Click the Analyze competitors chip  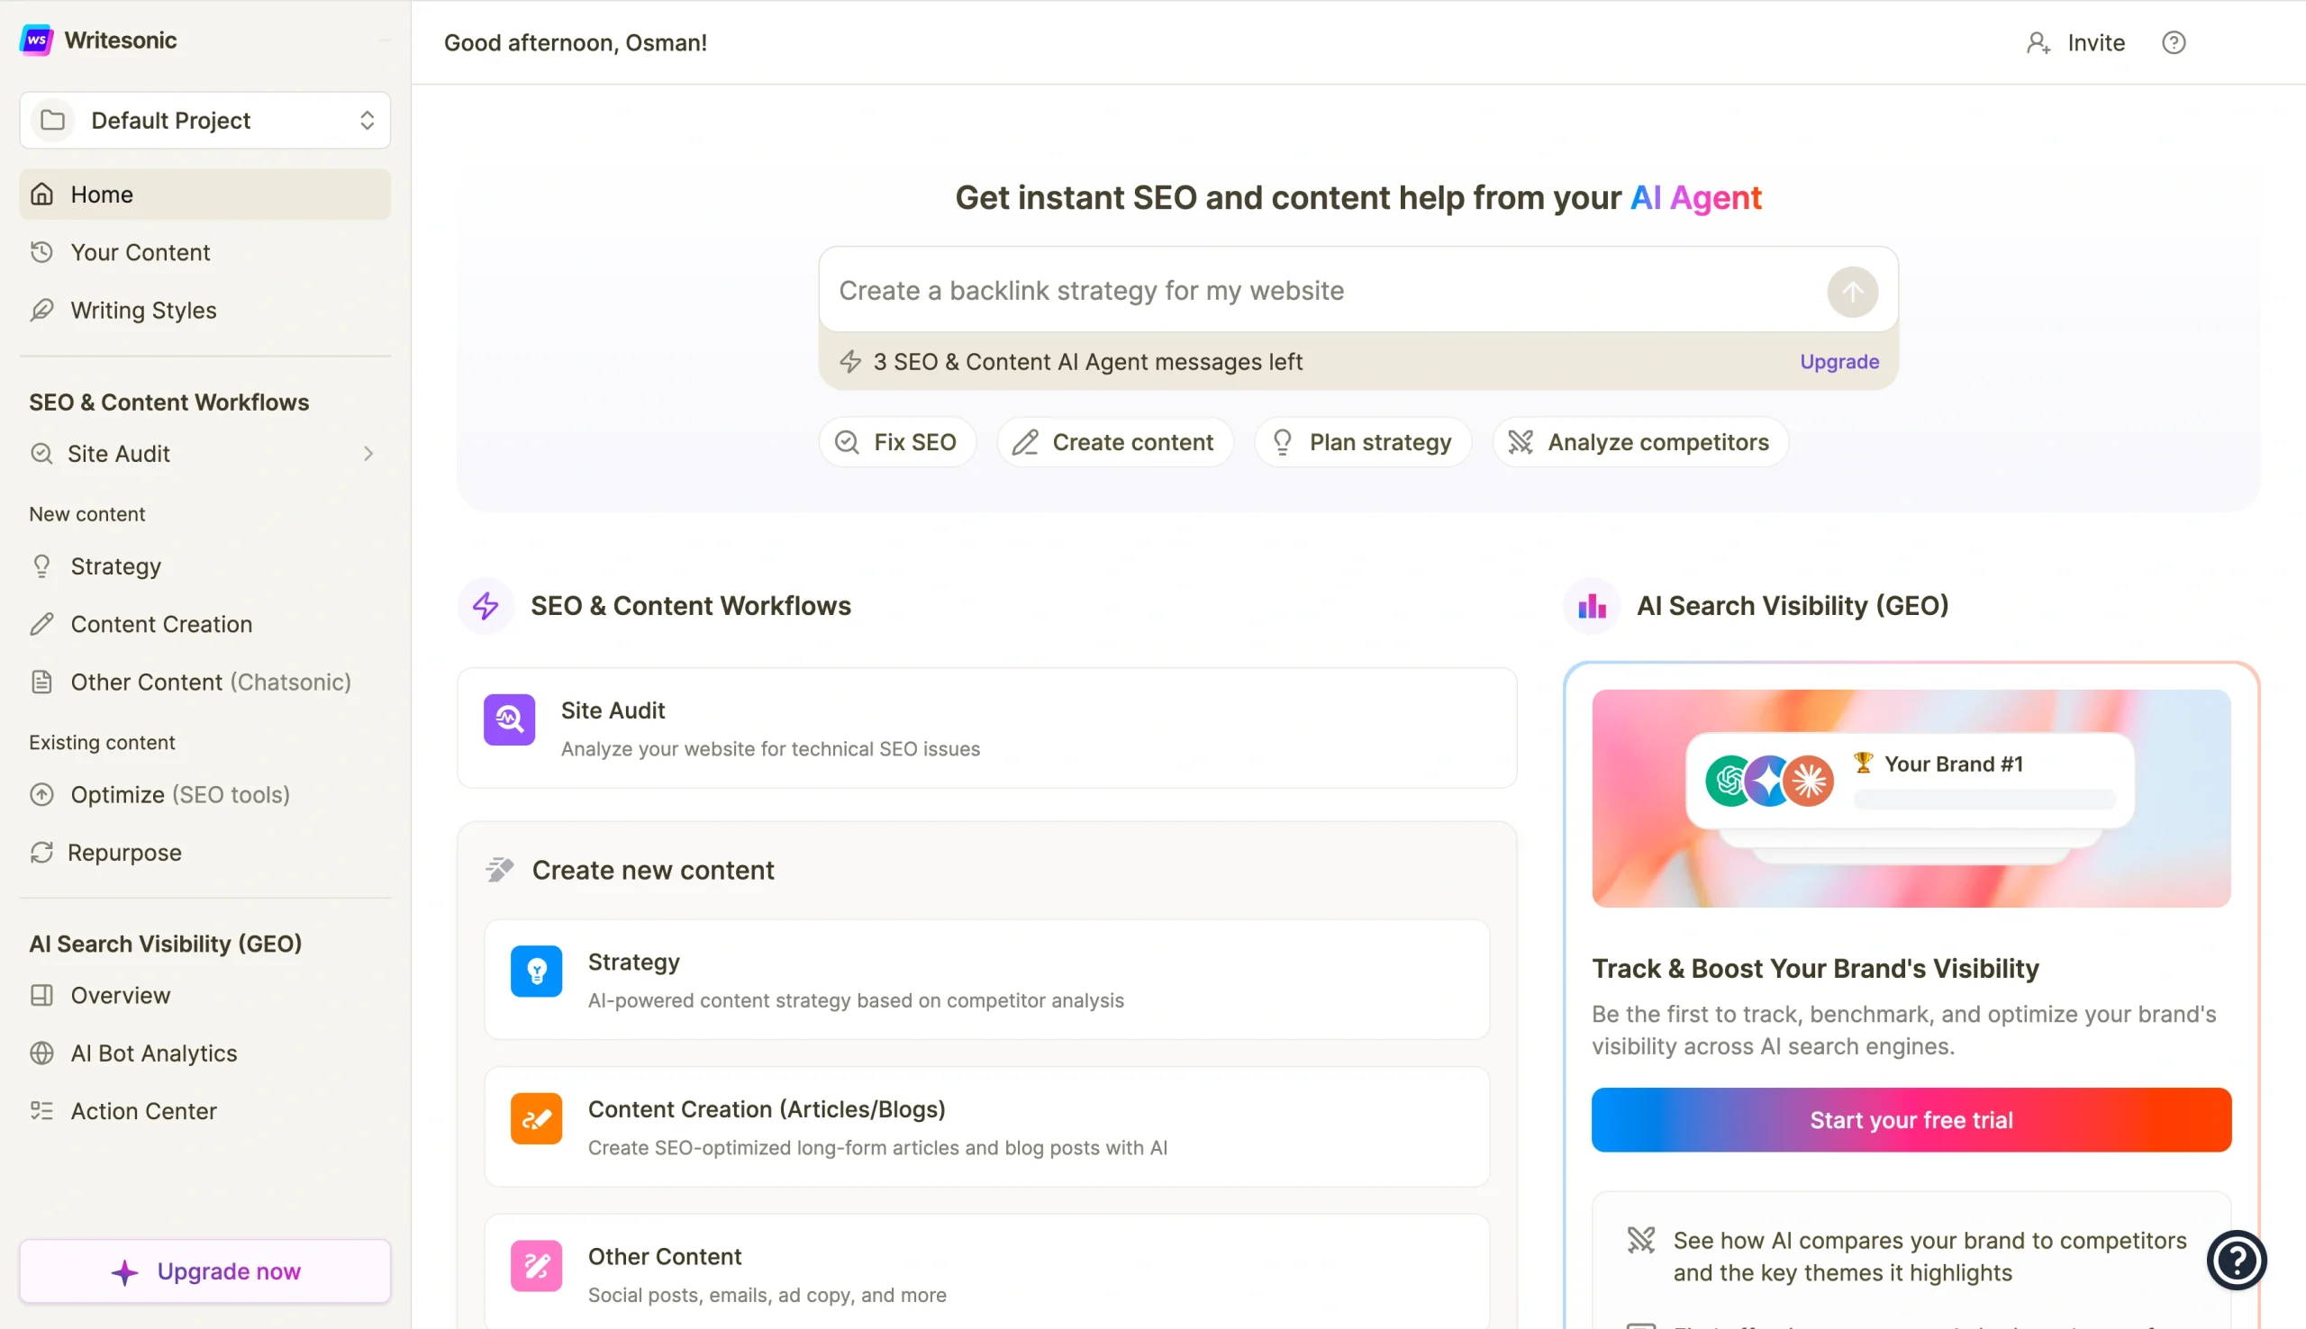pyautogui.click(x=1639, y=443)
